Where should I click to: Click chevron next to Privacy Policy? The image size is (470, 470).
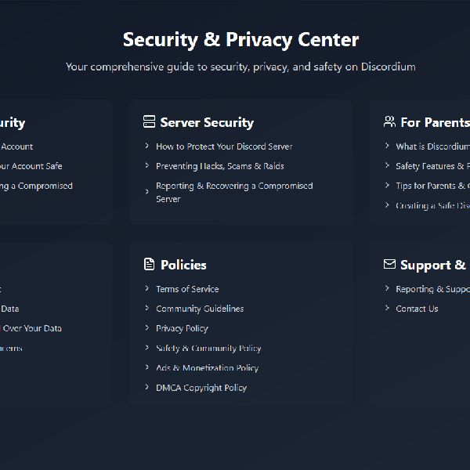(x=147, y=328)
